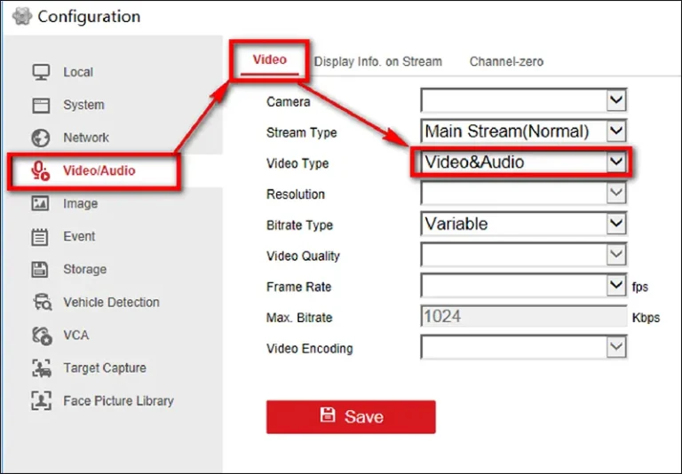The image size is (682, 474).
Task: Click the Vehicle Detection icon
Action: [x=40, y=303]
